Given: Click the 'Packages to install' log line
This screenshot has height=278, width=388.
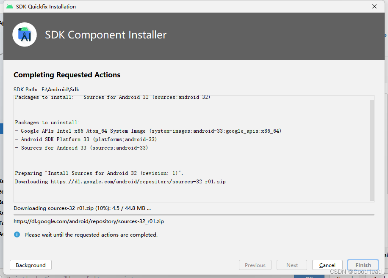Looking at the screenshot, I should [x=113, y=97].
